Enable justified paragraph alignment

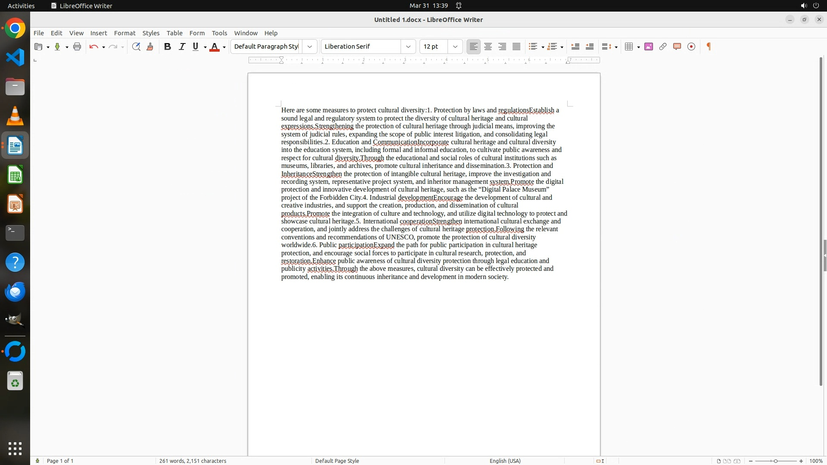pos(516,46)
